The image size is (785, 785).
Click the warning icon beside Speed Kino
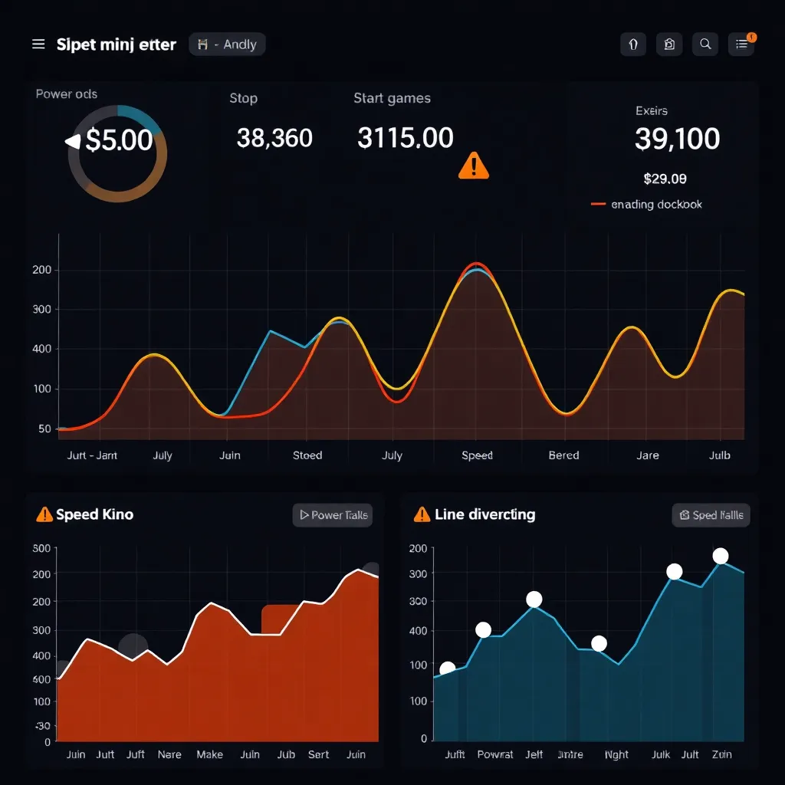pos(44,514)
